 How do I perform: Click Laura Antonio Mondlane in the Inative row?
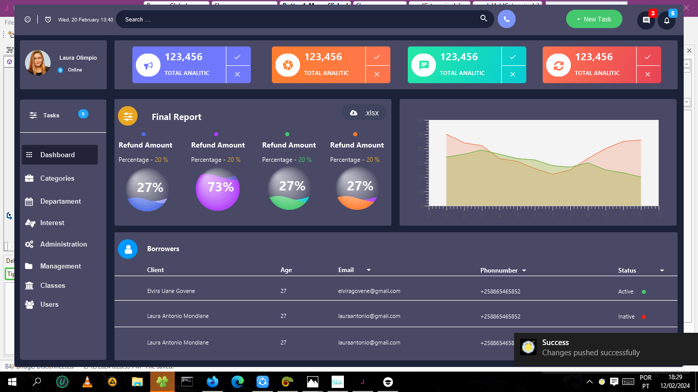point(178,316)
